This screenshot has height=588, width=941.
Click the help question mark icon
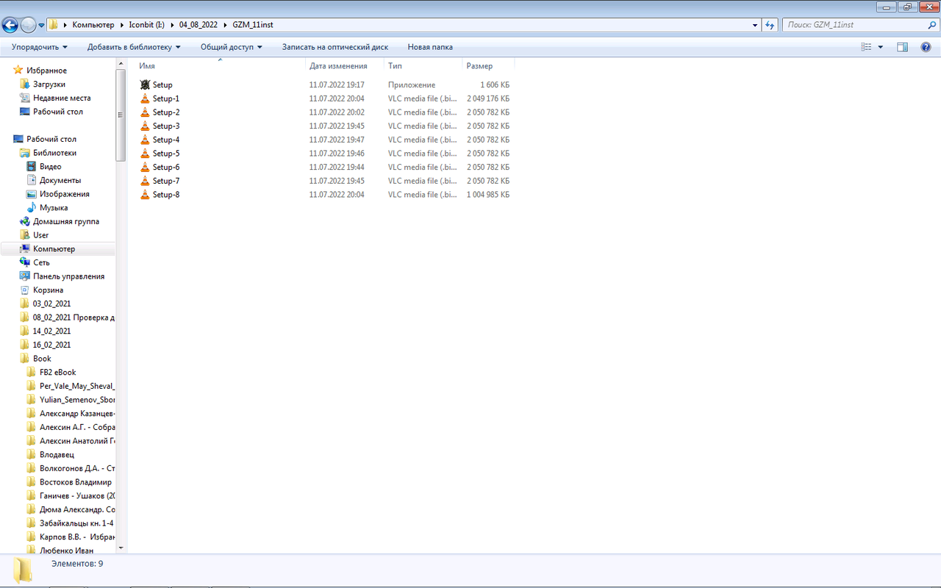(x=925, y=47)
